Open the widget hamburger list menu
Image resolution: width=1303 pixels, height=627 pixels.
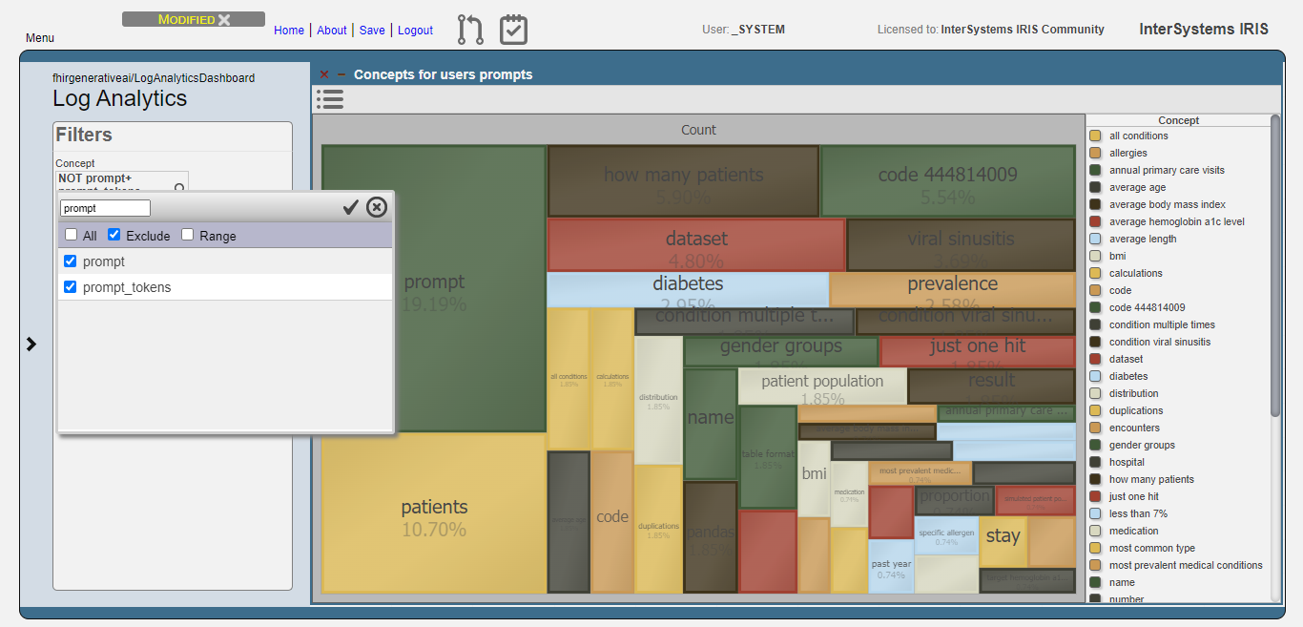tap(330, 99)
